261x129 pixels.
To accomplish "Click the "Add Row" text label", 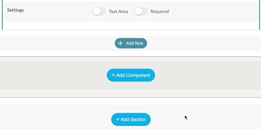I will pos(134,43).
